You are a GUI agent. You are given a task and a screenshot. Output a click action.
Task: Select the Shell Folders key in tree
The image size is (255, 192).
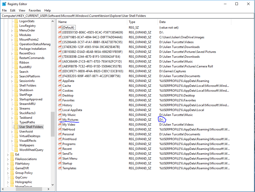28,85
